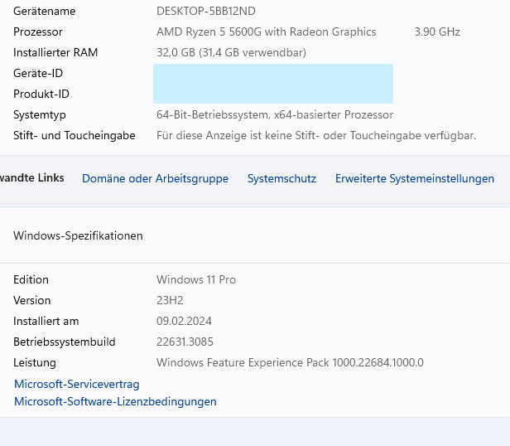
Task: Select the 32,0 GB installed RAM value
Action: 231,52
